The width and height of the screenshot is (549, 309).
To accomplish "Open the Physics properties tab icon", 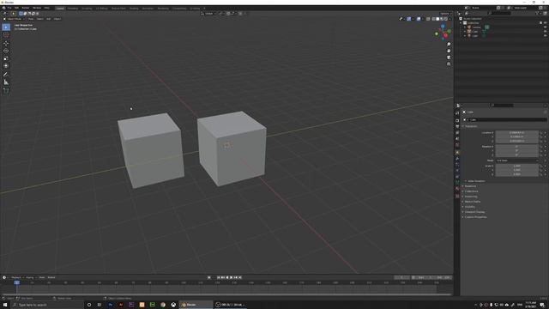I will (457, 171).
